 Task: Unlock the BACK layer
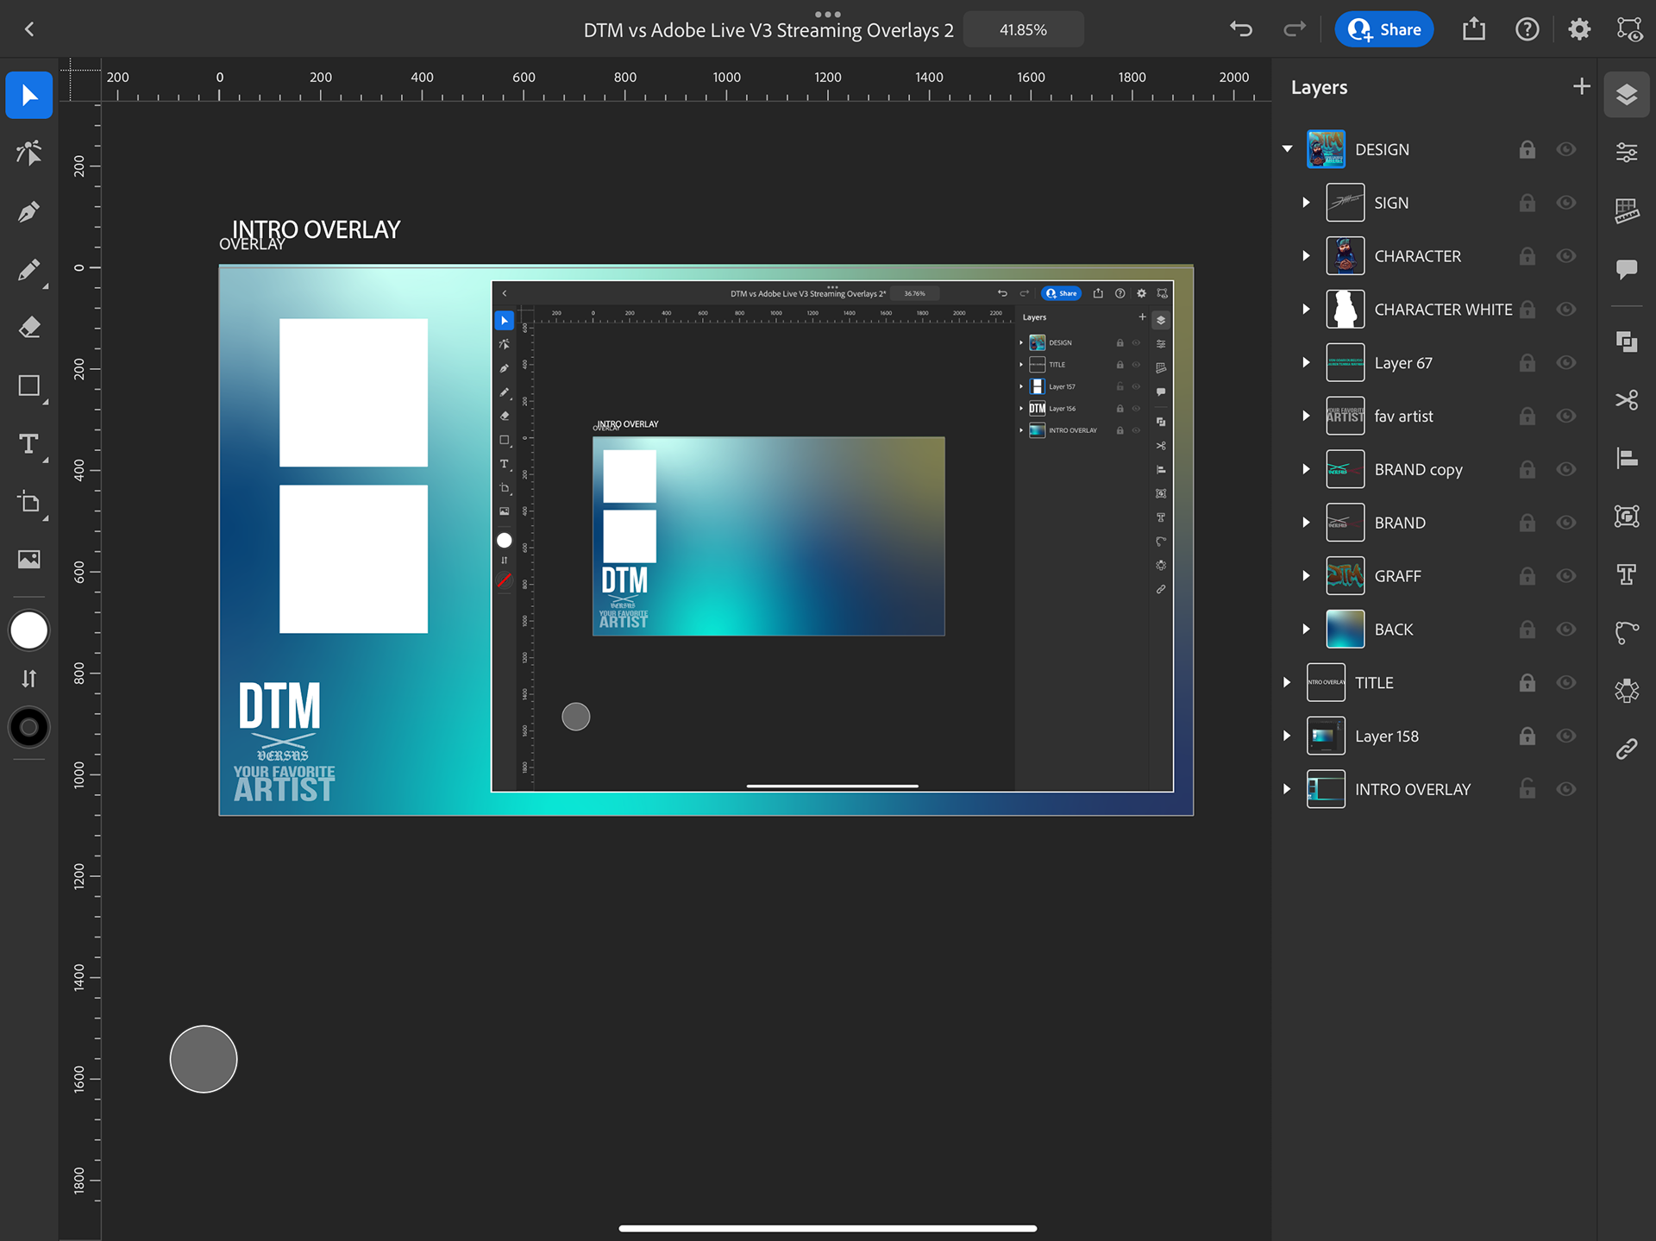pos(1527,629)
